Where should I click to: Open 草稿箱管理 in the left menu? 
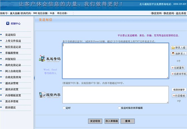(x=12, y=53)
